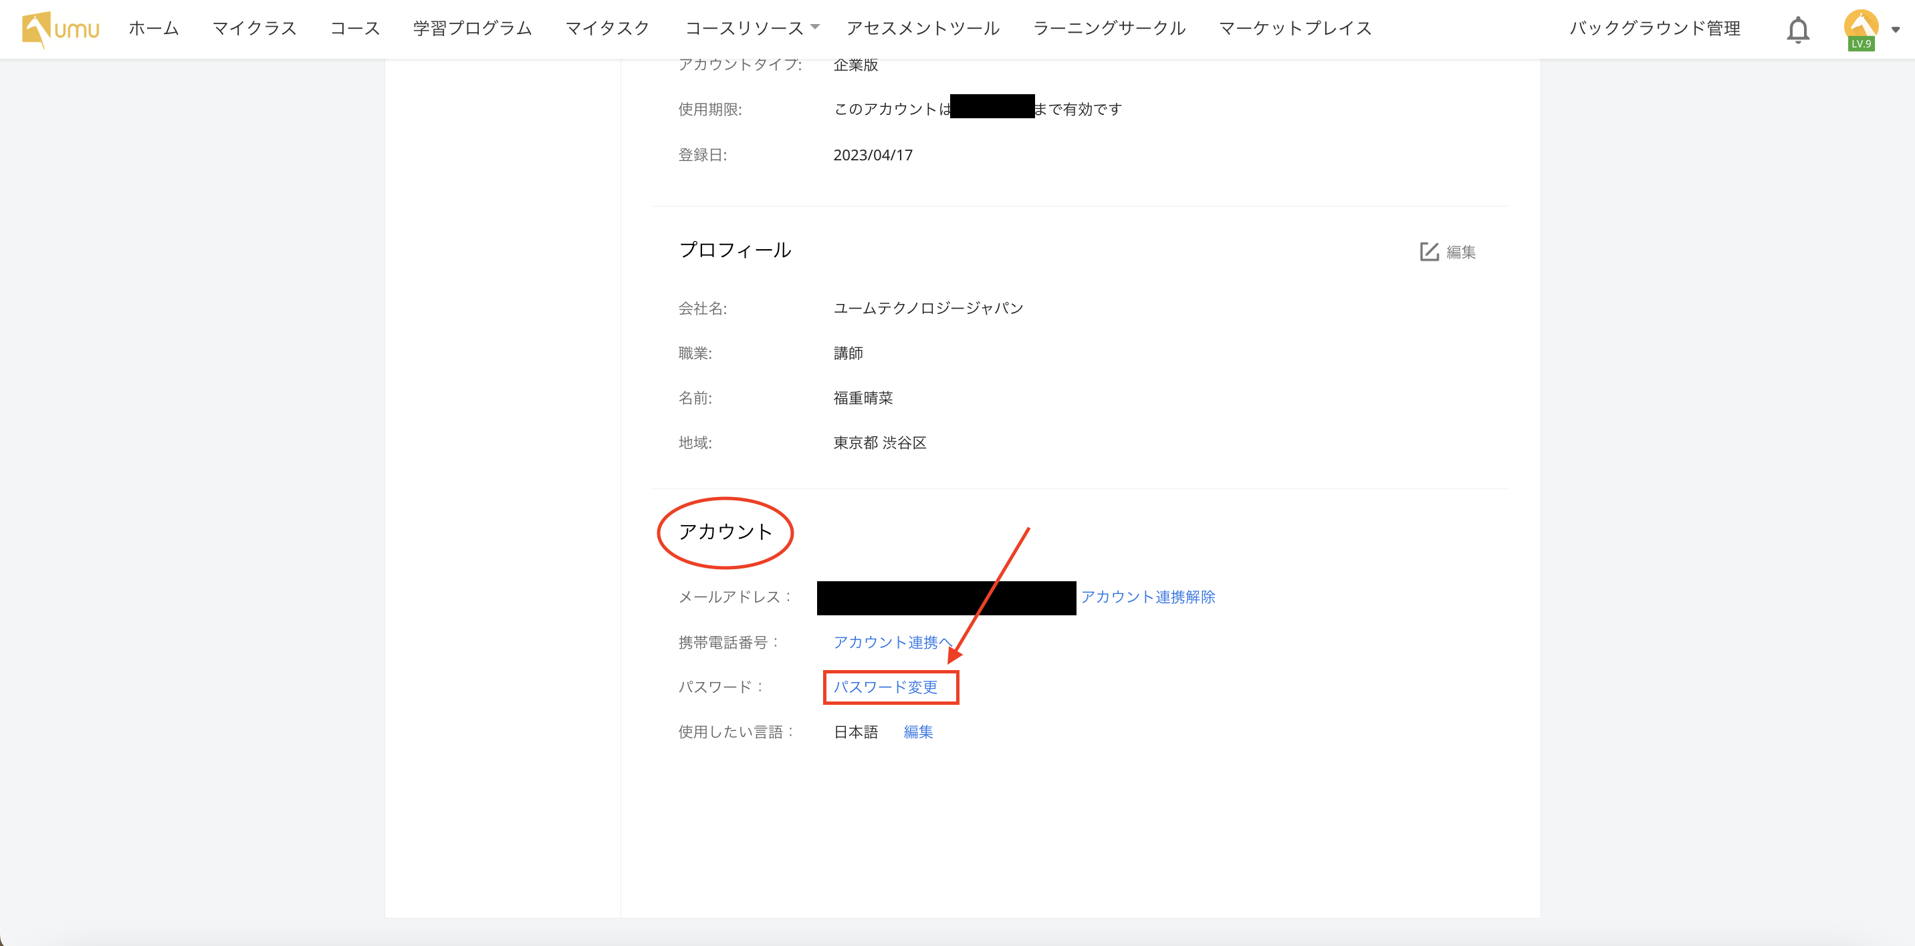Click the profile edit pencil icon

[x=1429, y=252]
